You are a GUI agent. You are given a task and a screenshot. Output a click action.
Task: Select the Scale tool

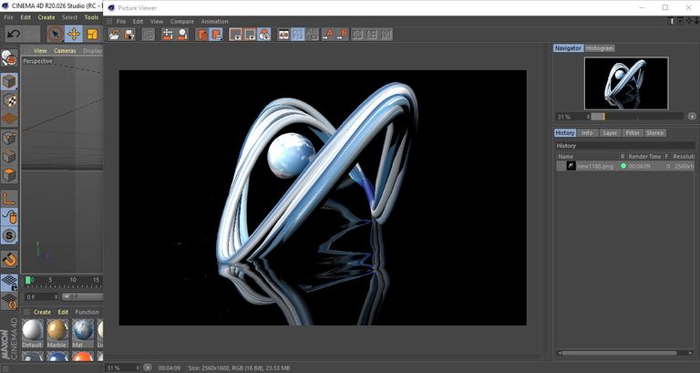coord(92,34)
